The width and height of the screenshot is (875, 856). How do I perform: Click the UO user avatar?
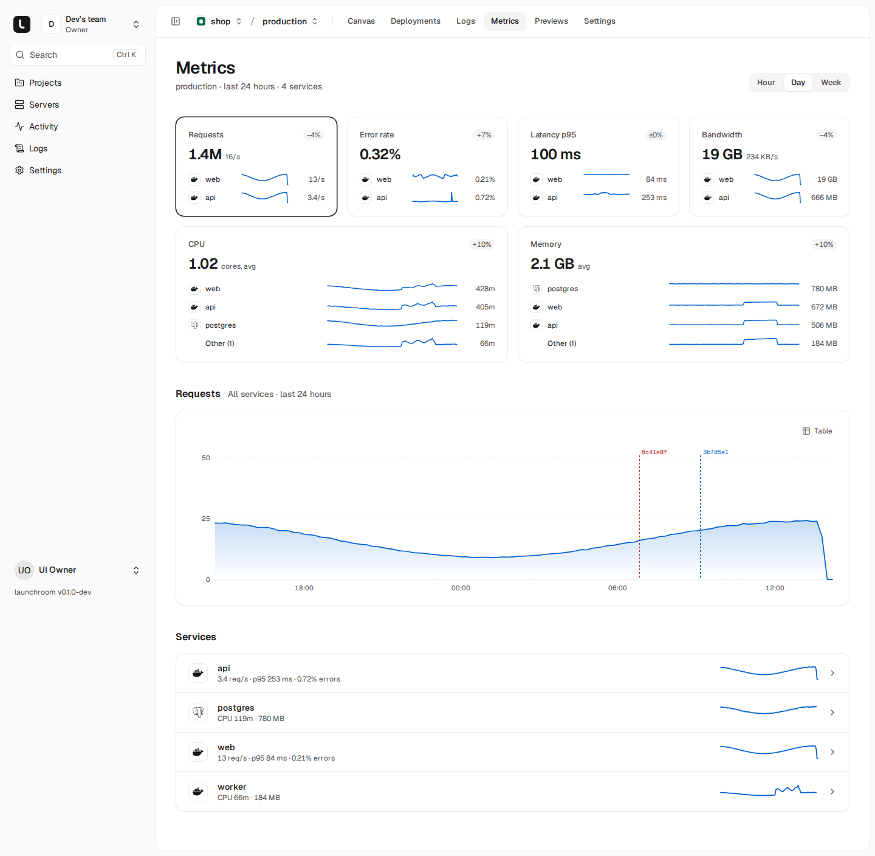24,570
